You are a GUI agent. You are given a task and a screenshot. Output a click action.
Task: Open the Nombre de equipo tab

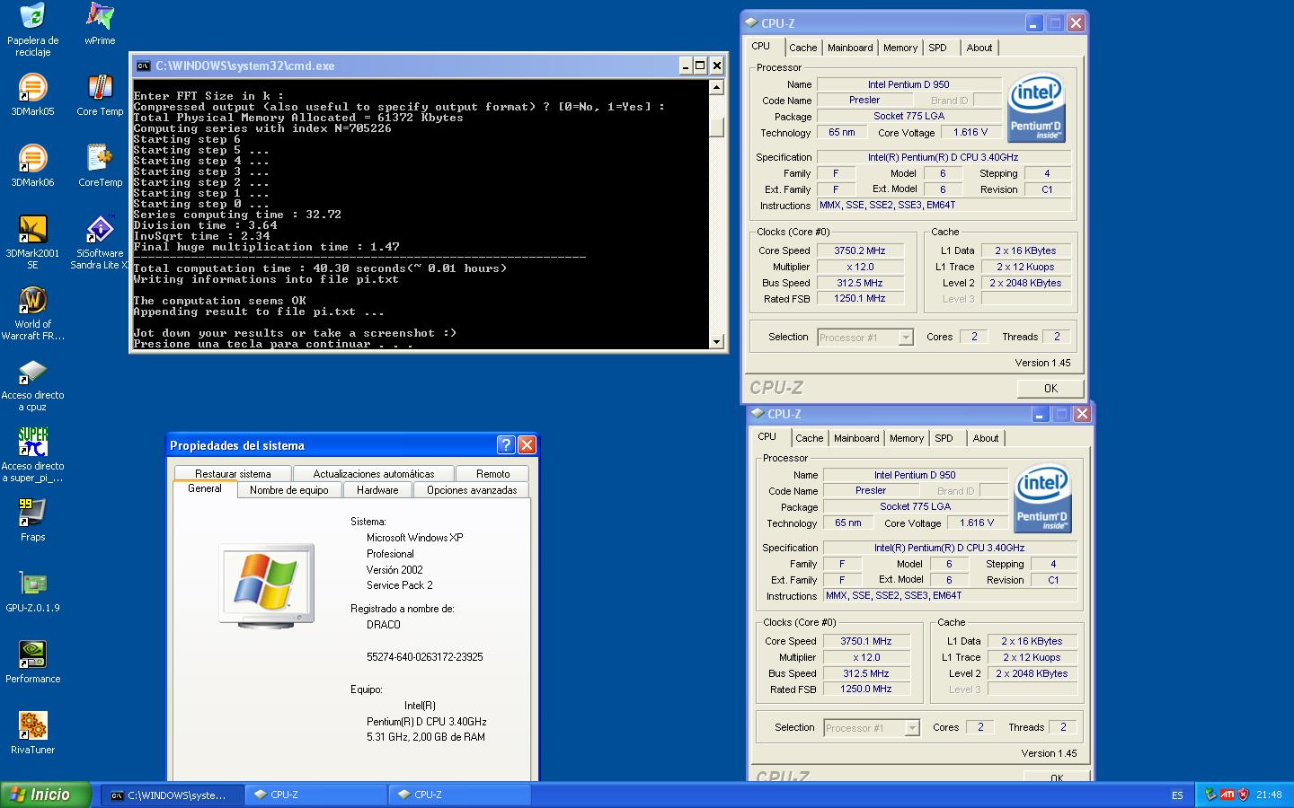coord(289,490)
